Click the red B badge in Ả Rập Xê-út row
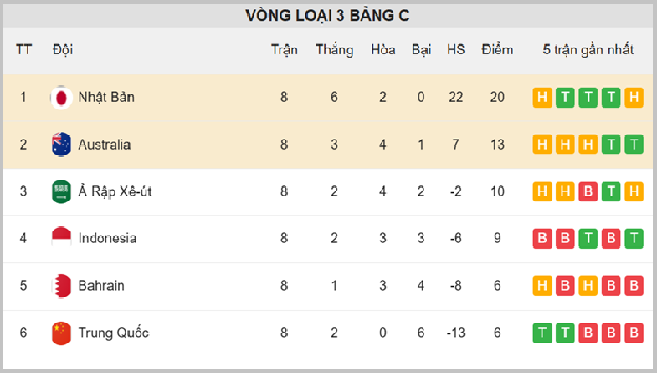Image resolution: width=657 pixels, height=376 pixels. [588, 191]
